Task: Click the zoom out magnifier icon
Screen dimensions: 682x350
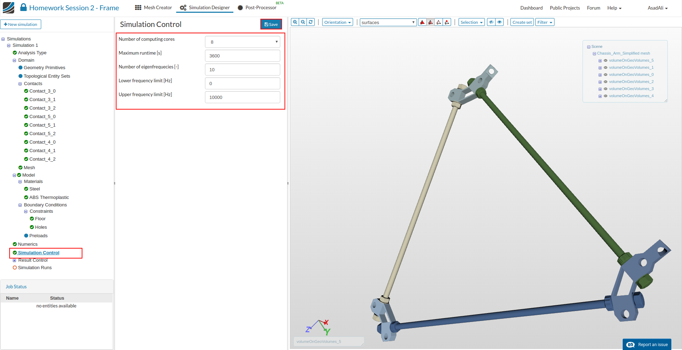Action: pos(303,22)
